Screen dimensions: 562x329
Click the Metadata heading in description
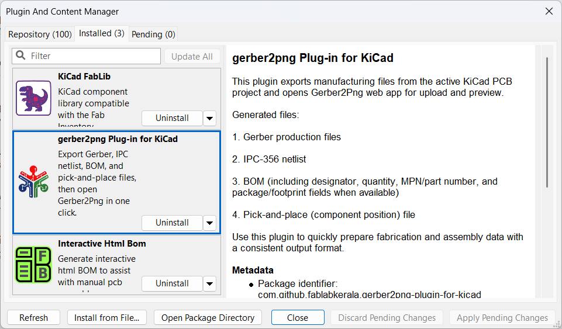(253, 271)
